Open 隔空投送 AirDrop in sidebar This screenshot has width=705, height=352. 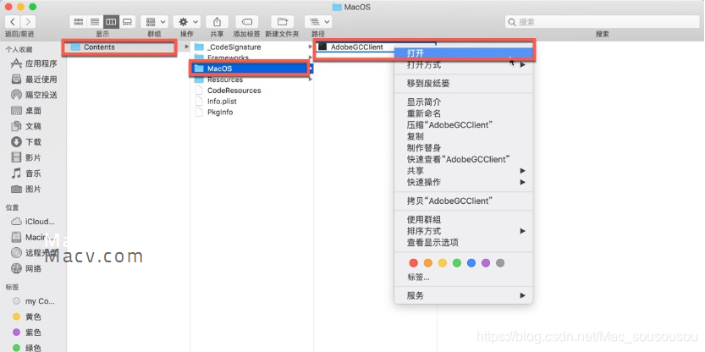pyautogui.click(x=34, y=95)
